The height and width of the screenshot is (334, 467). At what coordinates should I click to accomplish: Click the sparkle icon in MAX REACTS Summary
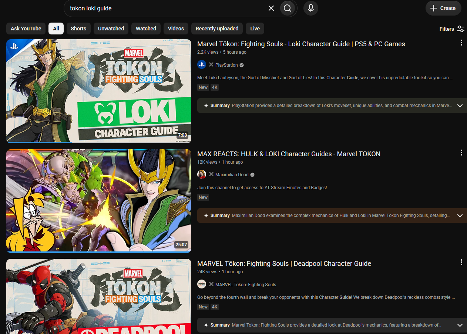[206, 216]
